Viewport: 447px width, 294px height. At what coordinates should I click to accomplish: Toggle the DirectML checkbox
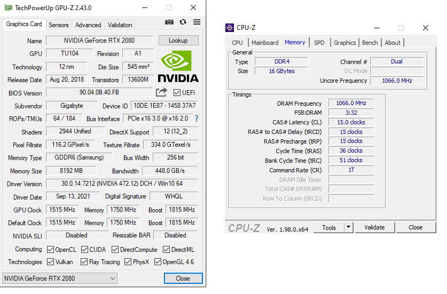click(x=166, y=250)
